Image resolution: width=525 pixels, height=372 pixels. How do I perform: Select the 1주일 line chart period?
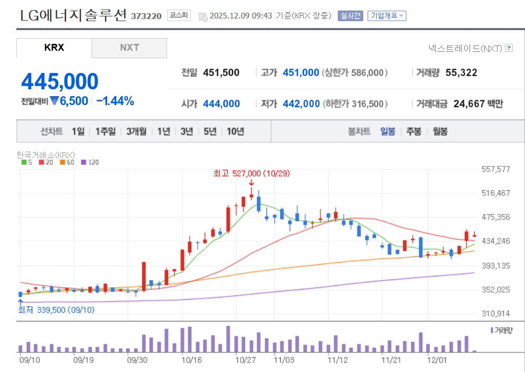point(105,132)
